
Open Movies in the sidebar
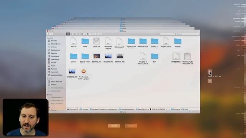52,62
